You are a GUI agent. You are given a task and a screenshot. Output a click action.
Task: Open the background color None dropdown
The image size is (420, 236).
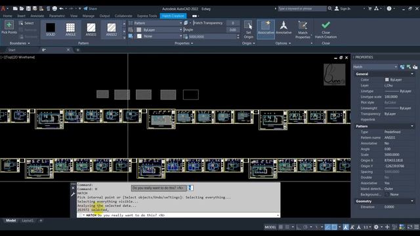pos(159,36)
